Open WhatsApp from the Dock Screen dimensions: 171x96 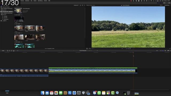coord(99,93)
